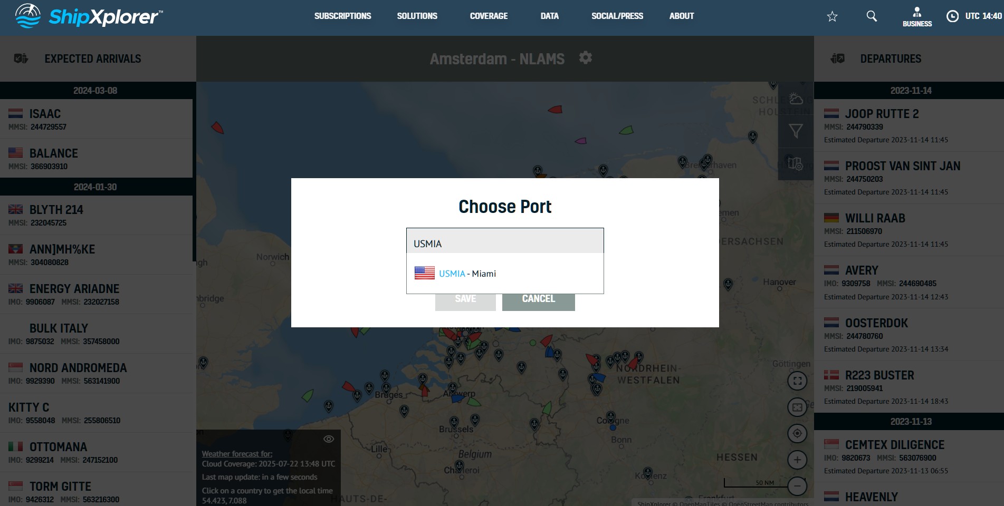Open Amsterdam port settings gear
Screen dimensions: 1004x506
[585, 57]
